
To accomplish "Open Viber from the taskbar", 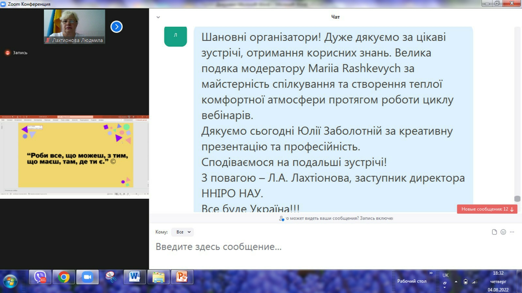I will (x=40, y=277).
